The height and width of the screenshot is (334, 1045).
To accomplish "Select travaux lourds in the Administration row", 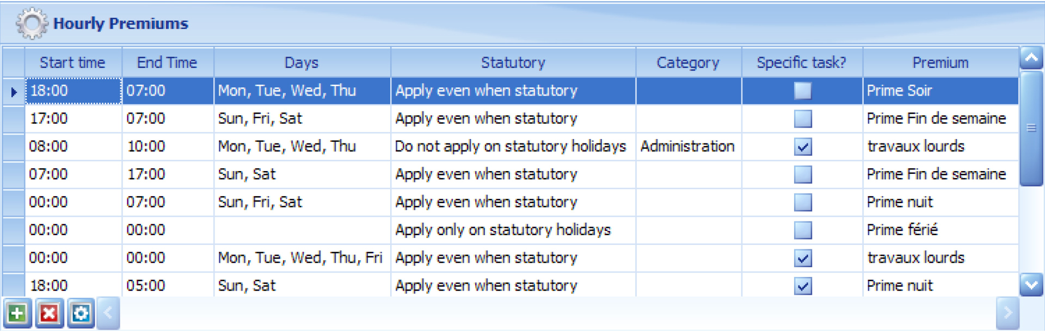I will [x=941, y=147].
